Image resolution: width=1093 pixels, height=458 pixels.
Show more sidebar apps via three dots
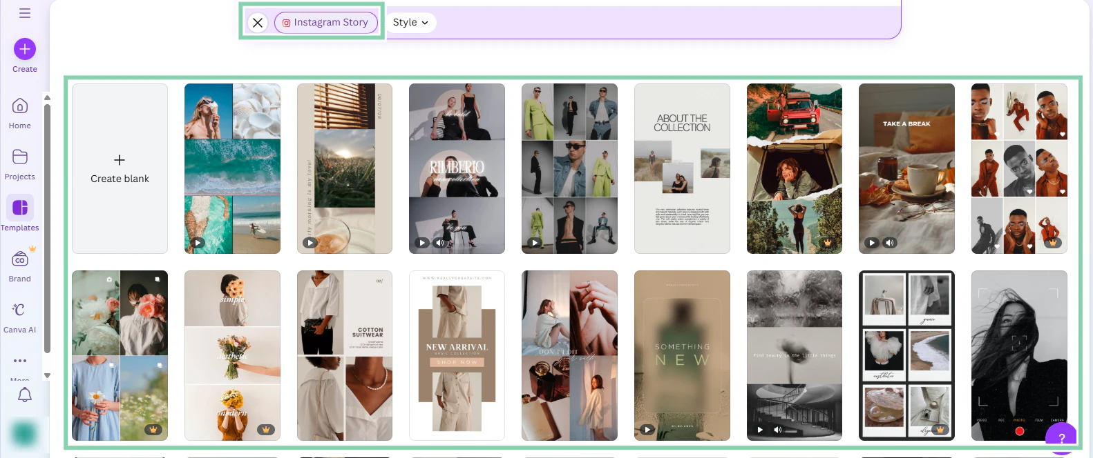[20, 361]
